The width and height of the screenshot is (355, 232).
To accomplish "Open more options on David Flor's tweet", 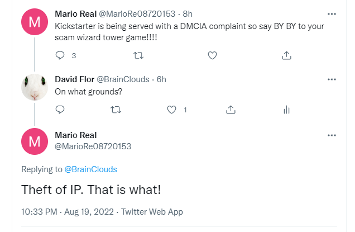I will pos(332,79).
